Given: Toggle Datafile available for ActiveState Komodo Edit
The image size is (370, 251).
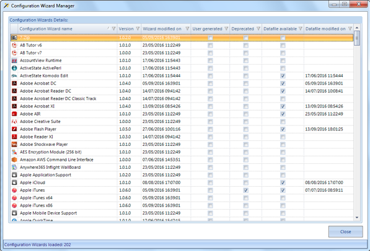Looking at the screenshot, I should coord(283,76).
